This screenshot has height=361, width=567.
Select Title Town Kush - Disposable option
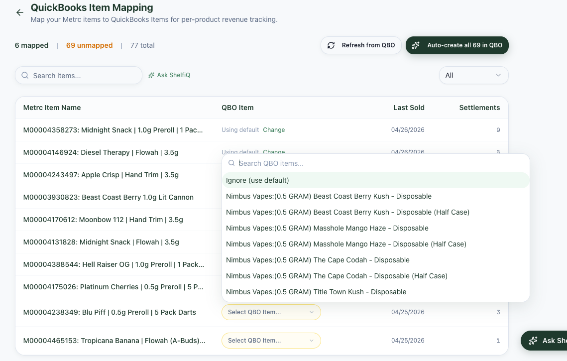tap(316, 291)
